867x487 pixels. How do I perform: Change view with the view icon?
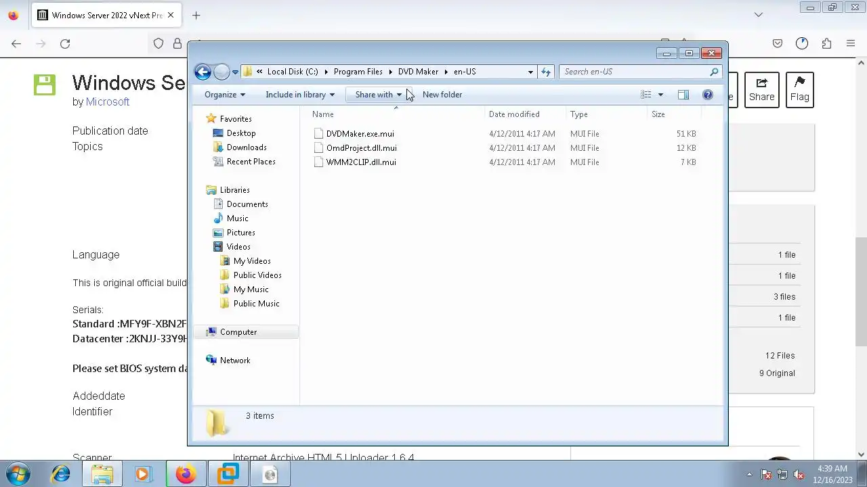pos(646,95)
